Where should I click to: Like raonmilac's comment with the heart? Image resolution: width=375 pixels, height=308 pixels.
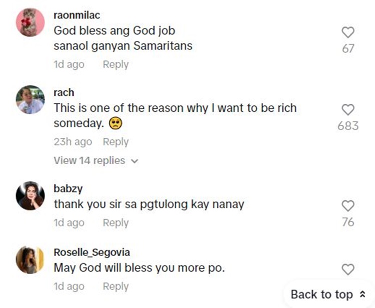click(347, 32)
